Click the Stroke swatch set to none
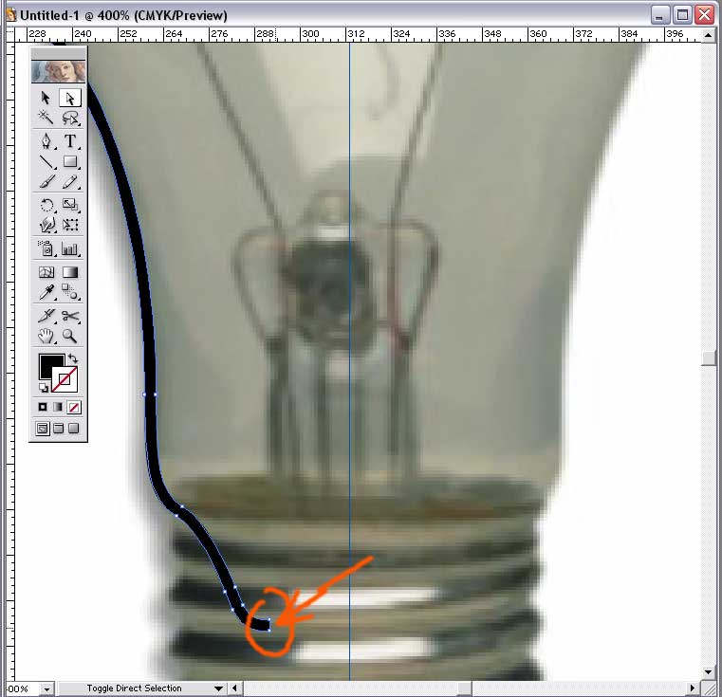Screen dimensions: 722x697 click(x=65, y=380)
